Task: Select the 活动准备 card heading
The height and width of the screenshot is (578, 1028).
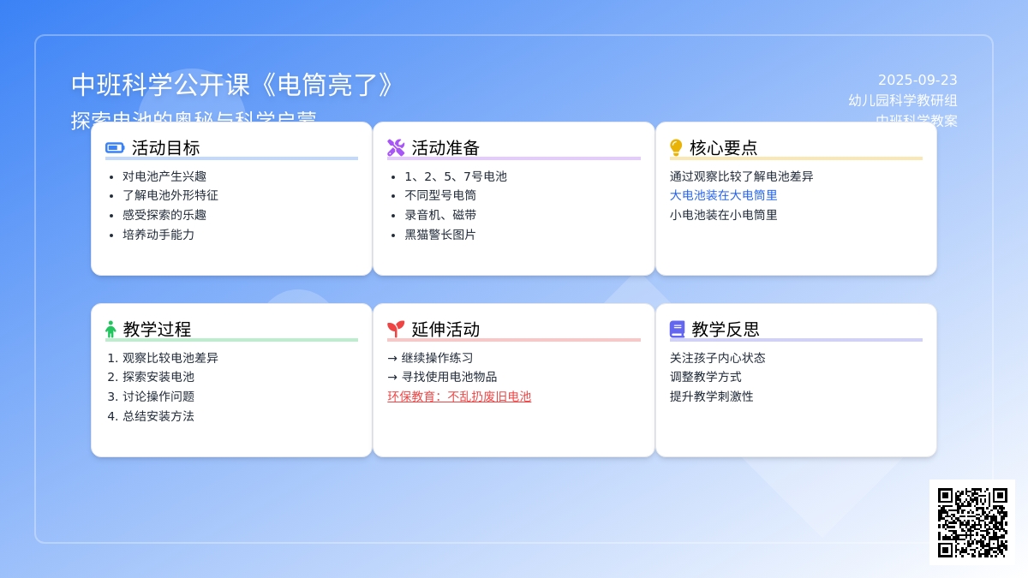Action: pyautogui.click(x=445, y=148)
